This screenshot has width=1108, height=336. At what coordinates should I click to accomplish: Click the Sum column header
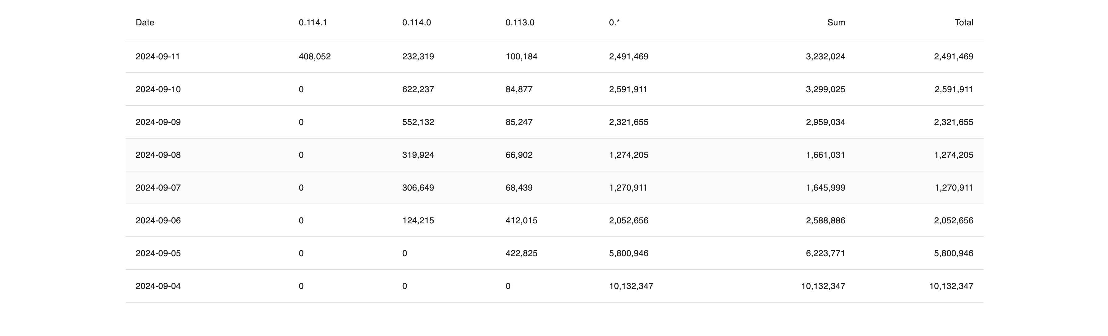click(836, 22)
